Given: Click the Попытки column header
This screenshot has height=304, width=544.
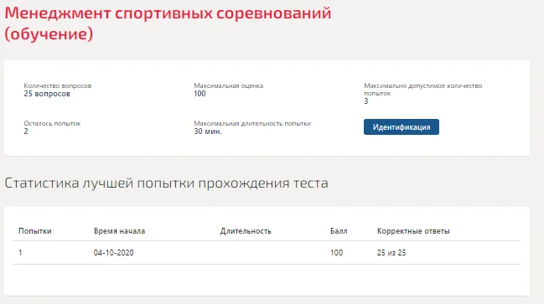Looking at the screenshot, I should click(x=35, y=231).
